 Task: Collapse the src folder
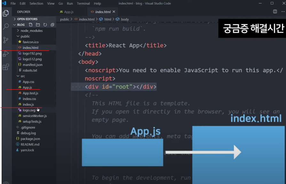(34, 76)
